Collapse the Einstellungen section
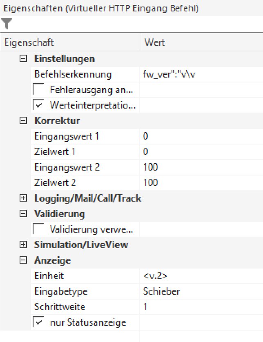 click(23, 59)
